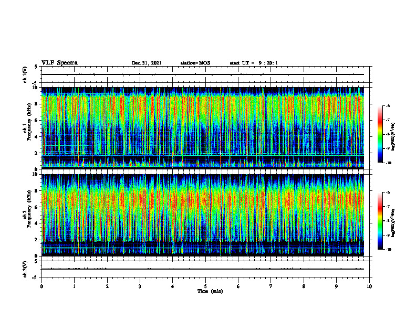This screenshot has width=416, height=321.
Task: Select the date text "Dec. 31, 2021"
Action: tap(147, 63)
